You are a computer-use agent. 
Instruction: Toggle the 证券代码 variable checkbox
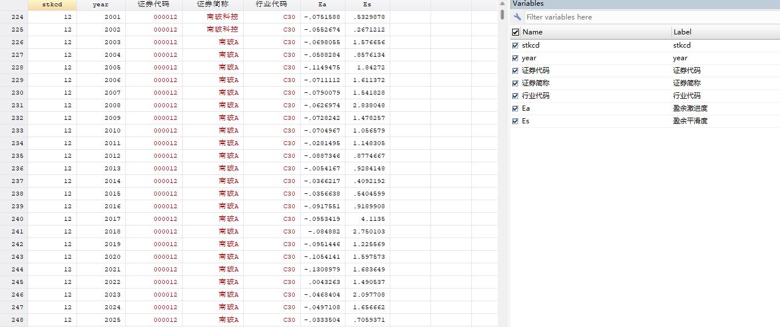pos(515,71)
